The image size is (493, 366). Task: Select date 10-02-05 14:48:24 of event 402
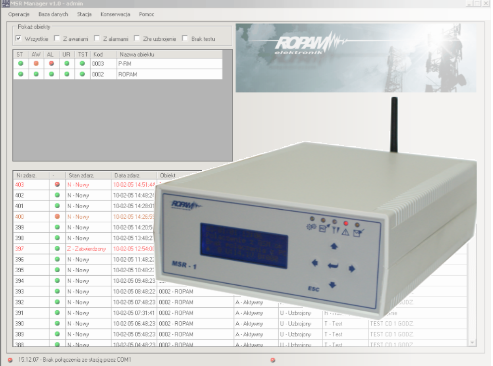[134, 195]
